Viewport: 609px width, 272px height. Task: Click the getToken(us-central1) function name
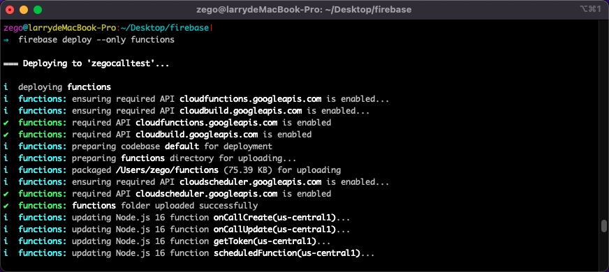pyautogui.click(x=265, y=241)
